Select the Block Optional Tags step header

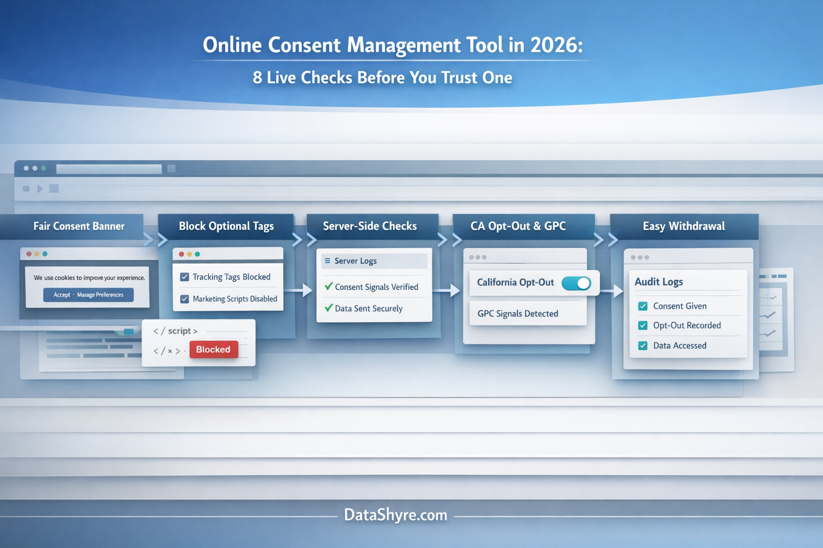[x=226, y=226]
